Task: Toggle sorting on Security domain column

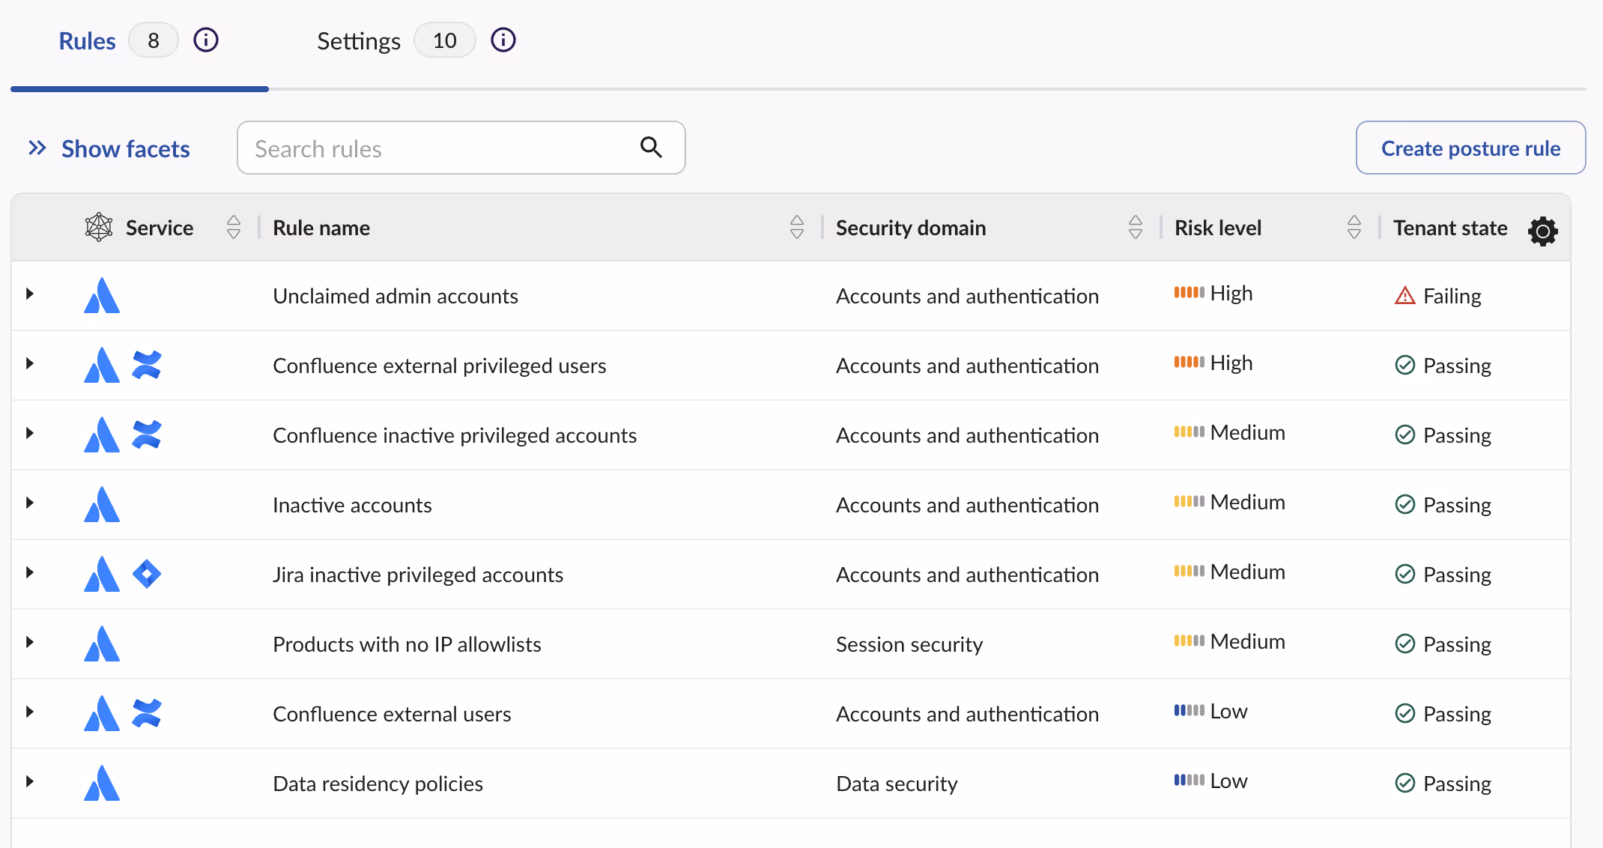Action: [x=1136, y=227]
